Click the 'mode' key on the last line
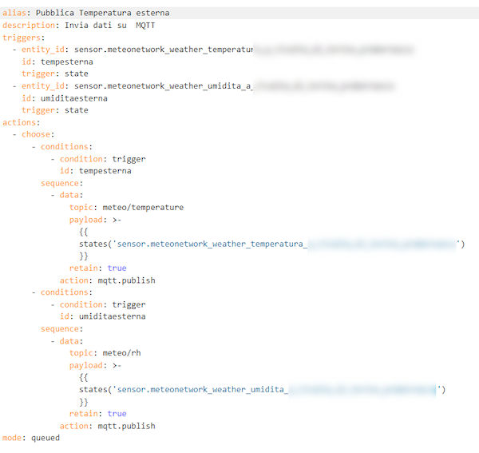Viewport: 479px width, 453px height. 12,438
